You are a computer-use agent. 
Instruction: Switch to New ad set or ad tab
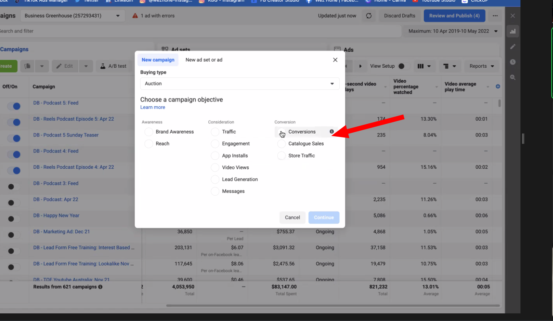[x=204, y=60]
